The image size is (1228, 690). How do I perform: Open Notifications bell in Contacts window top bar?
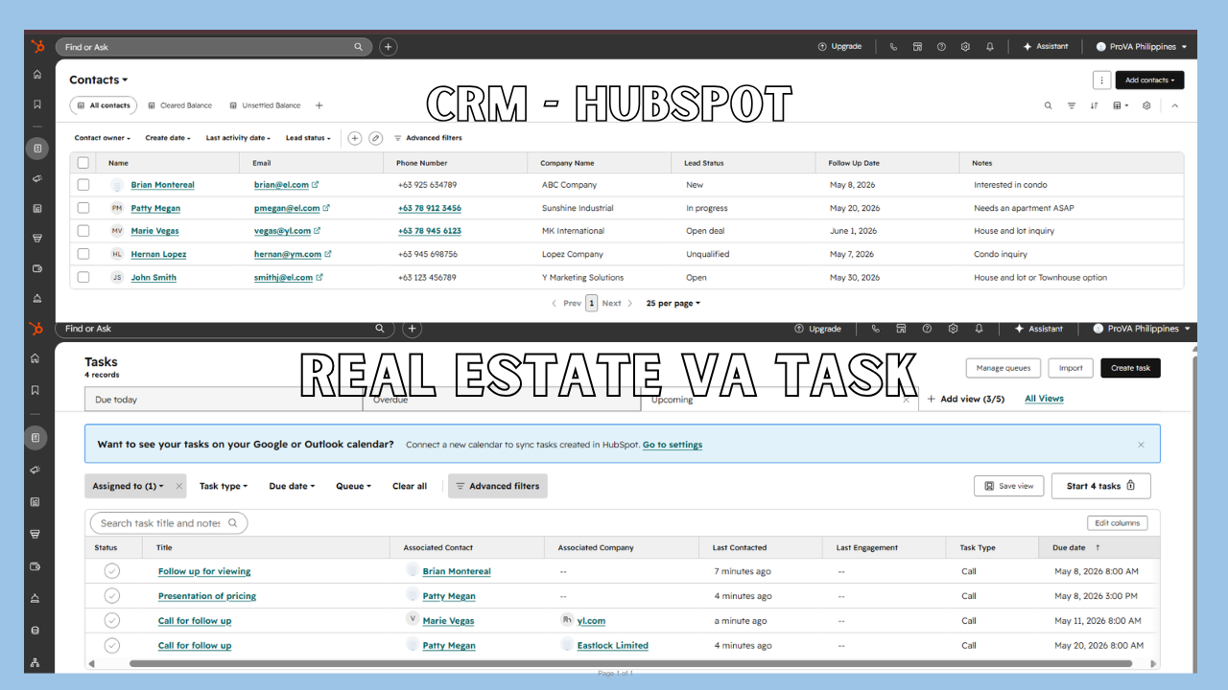[x=990, y=46]
